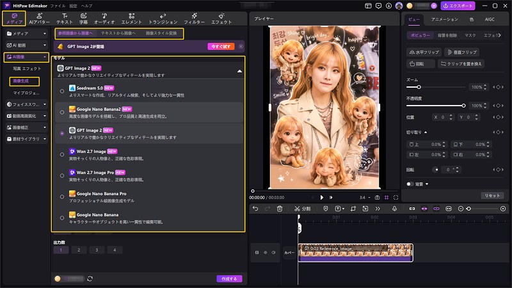Expand the 素材ライブラリ sidebar section
This screenshot has width=512, height=288.
point(26,139)
